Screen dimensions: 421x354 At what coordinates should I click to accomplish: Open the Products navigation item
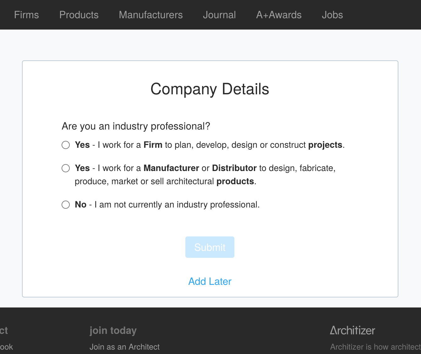coord(79,15)
